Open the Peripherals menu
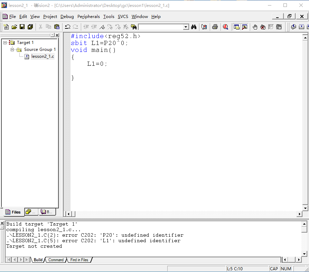Image resolution: width=309 pixels, height=272 pixels. click(88, 17)
